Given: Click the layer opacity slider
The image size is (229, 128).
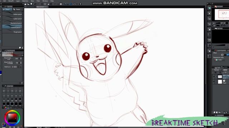Looking at the screenshot, I should tap(225, 70).
